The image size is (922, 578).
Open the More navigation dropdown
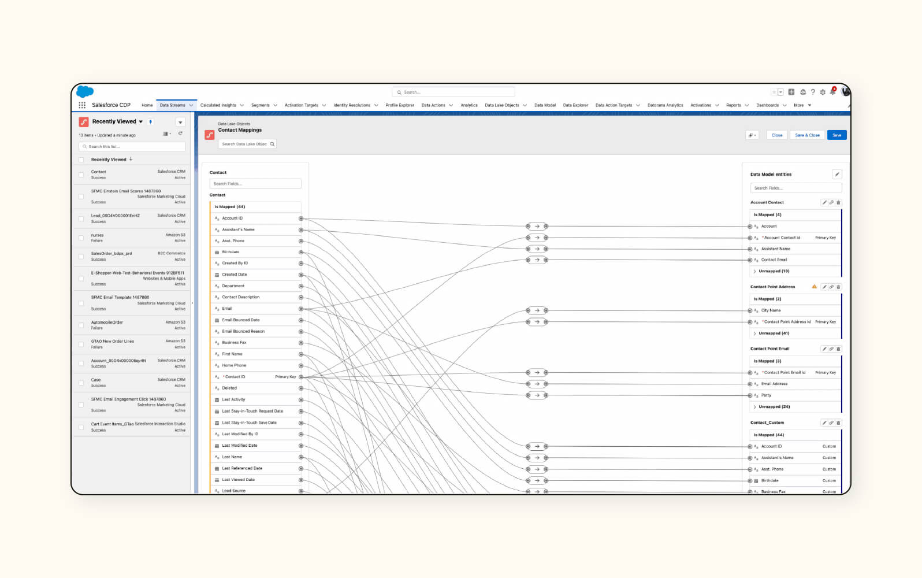pyautogui.click(x=802, y=105)
